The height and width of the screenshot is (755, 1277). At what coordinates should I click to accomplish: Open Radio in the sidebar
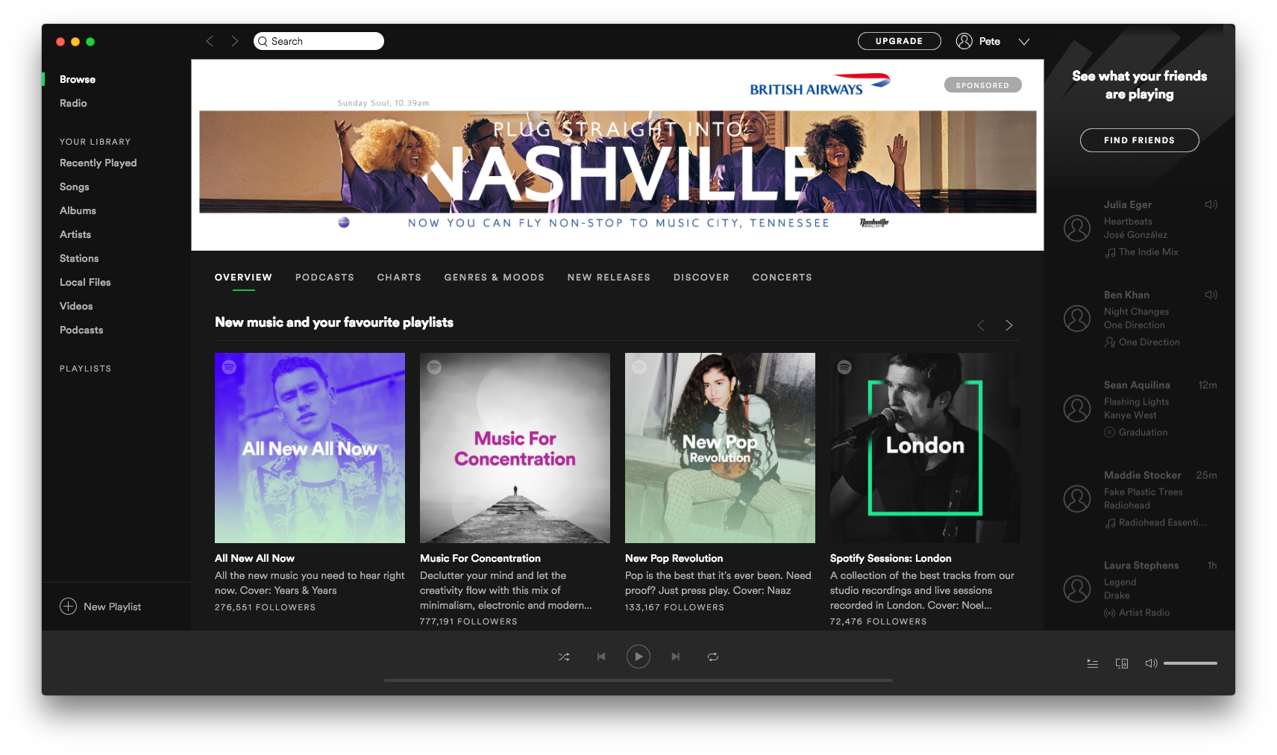73,103
